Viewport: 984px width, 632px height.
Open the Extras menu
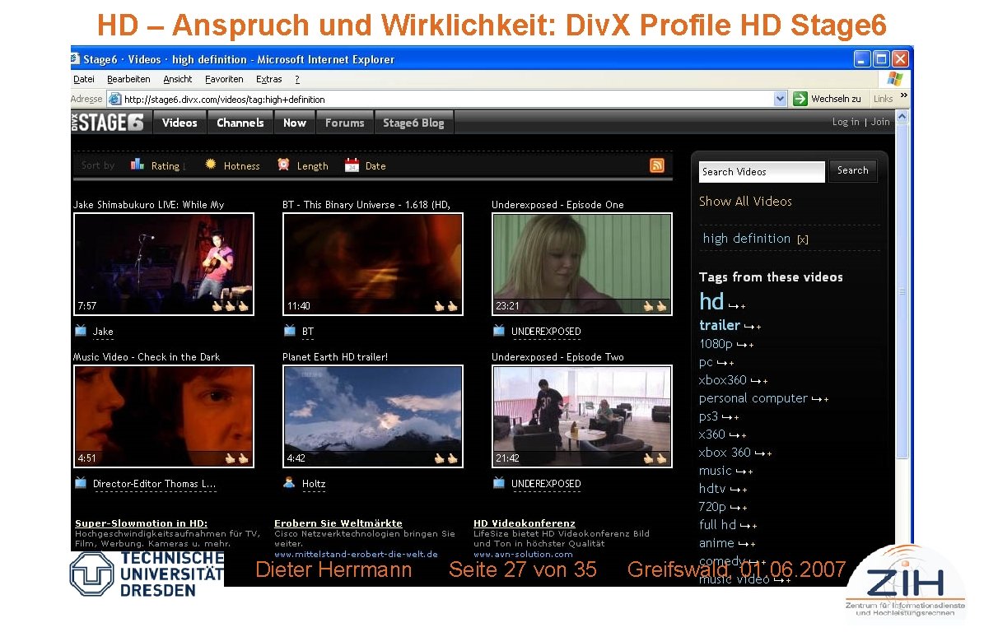[268, 79]
